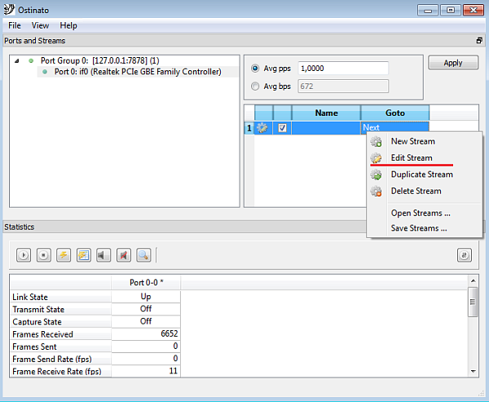Undock the Ports and Streams panel
This screenshot has height=402, width=489.
(x=479, y=41)
